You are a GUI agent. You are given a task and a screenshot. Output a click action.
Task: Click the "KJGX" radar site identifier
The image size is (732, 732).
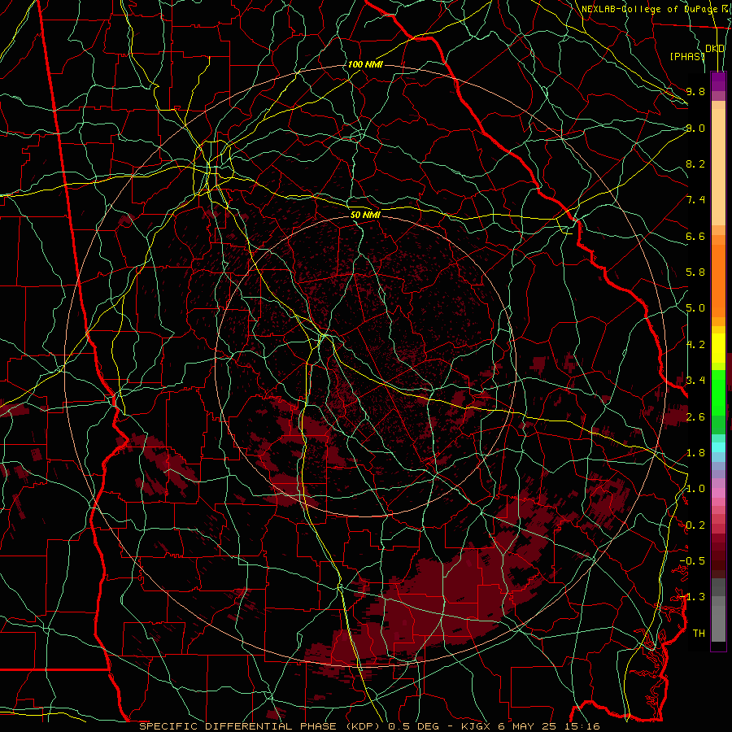pyautogui.click(x=477, y=726)
